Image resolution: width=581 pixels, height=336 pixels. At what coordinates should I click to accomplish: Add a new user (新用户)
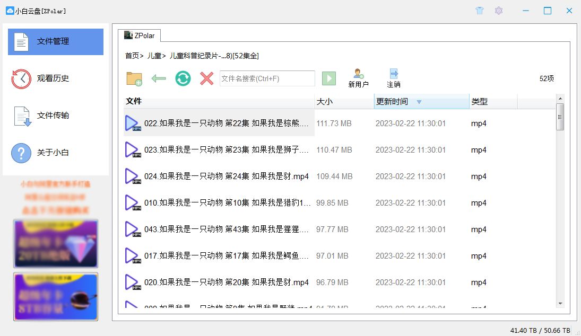(x=358, y=78)
